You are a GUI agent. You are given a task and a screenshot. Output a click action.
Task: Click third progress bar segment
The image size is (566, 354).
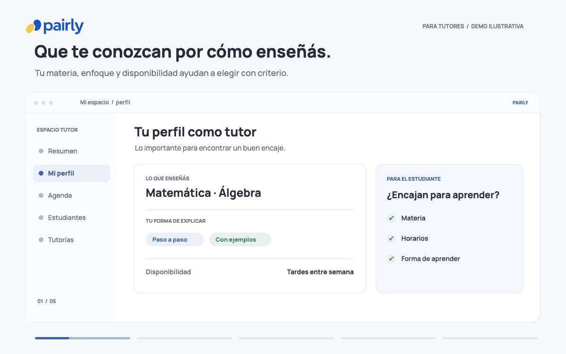coord(286,338)
